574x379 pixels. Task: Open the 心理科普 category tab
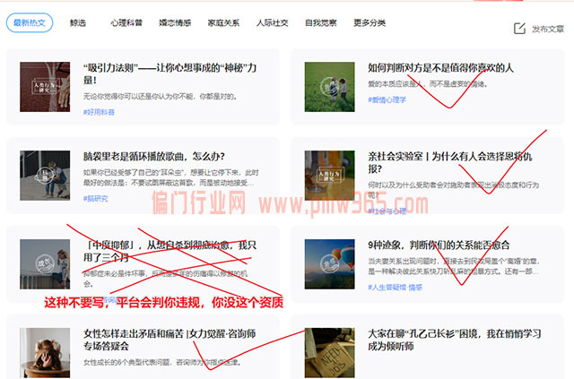(126, 22)
